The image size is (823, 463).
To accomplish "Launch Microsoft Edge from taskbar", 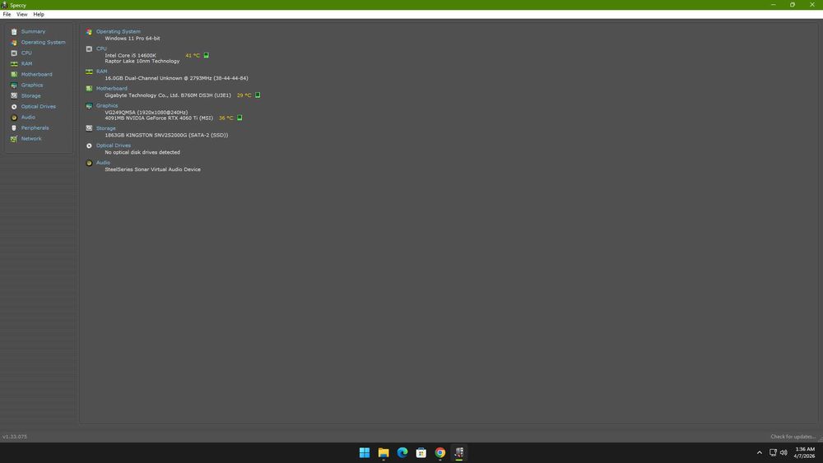I will click(x=402, y=452).
